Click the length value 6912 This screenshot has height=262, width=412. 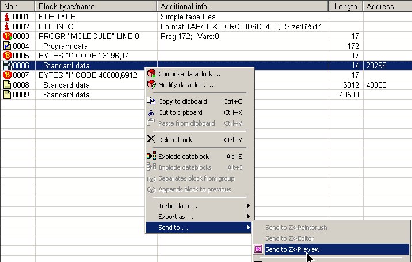coord(351,85)
